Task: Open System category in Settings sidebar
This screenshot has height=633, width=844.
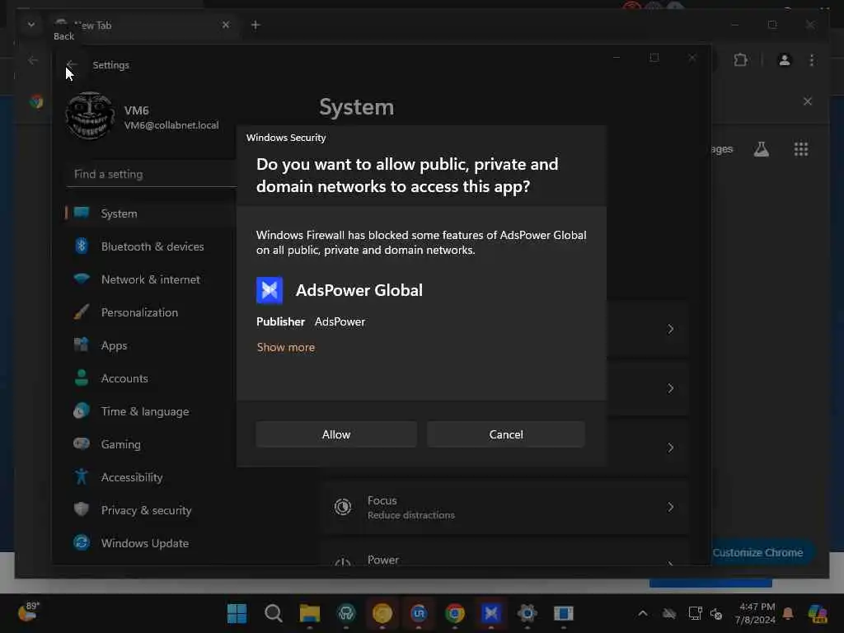Action: click(151, 213)
